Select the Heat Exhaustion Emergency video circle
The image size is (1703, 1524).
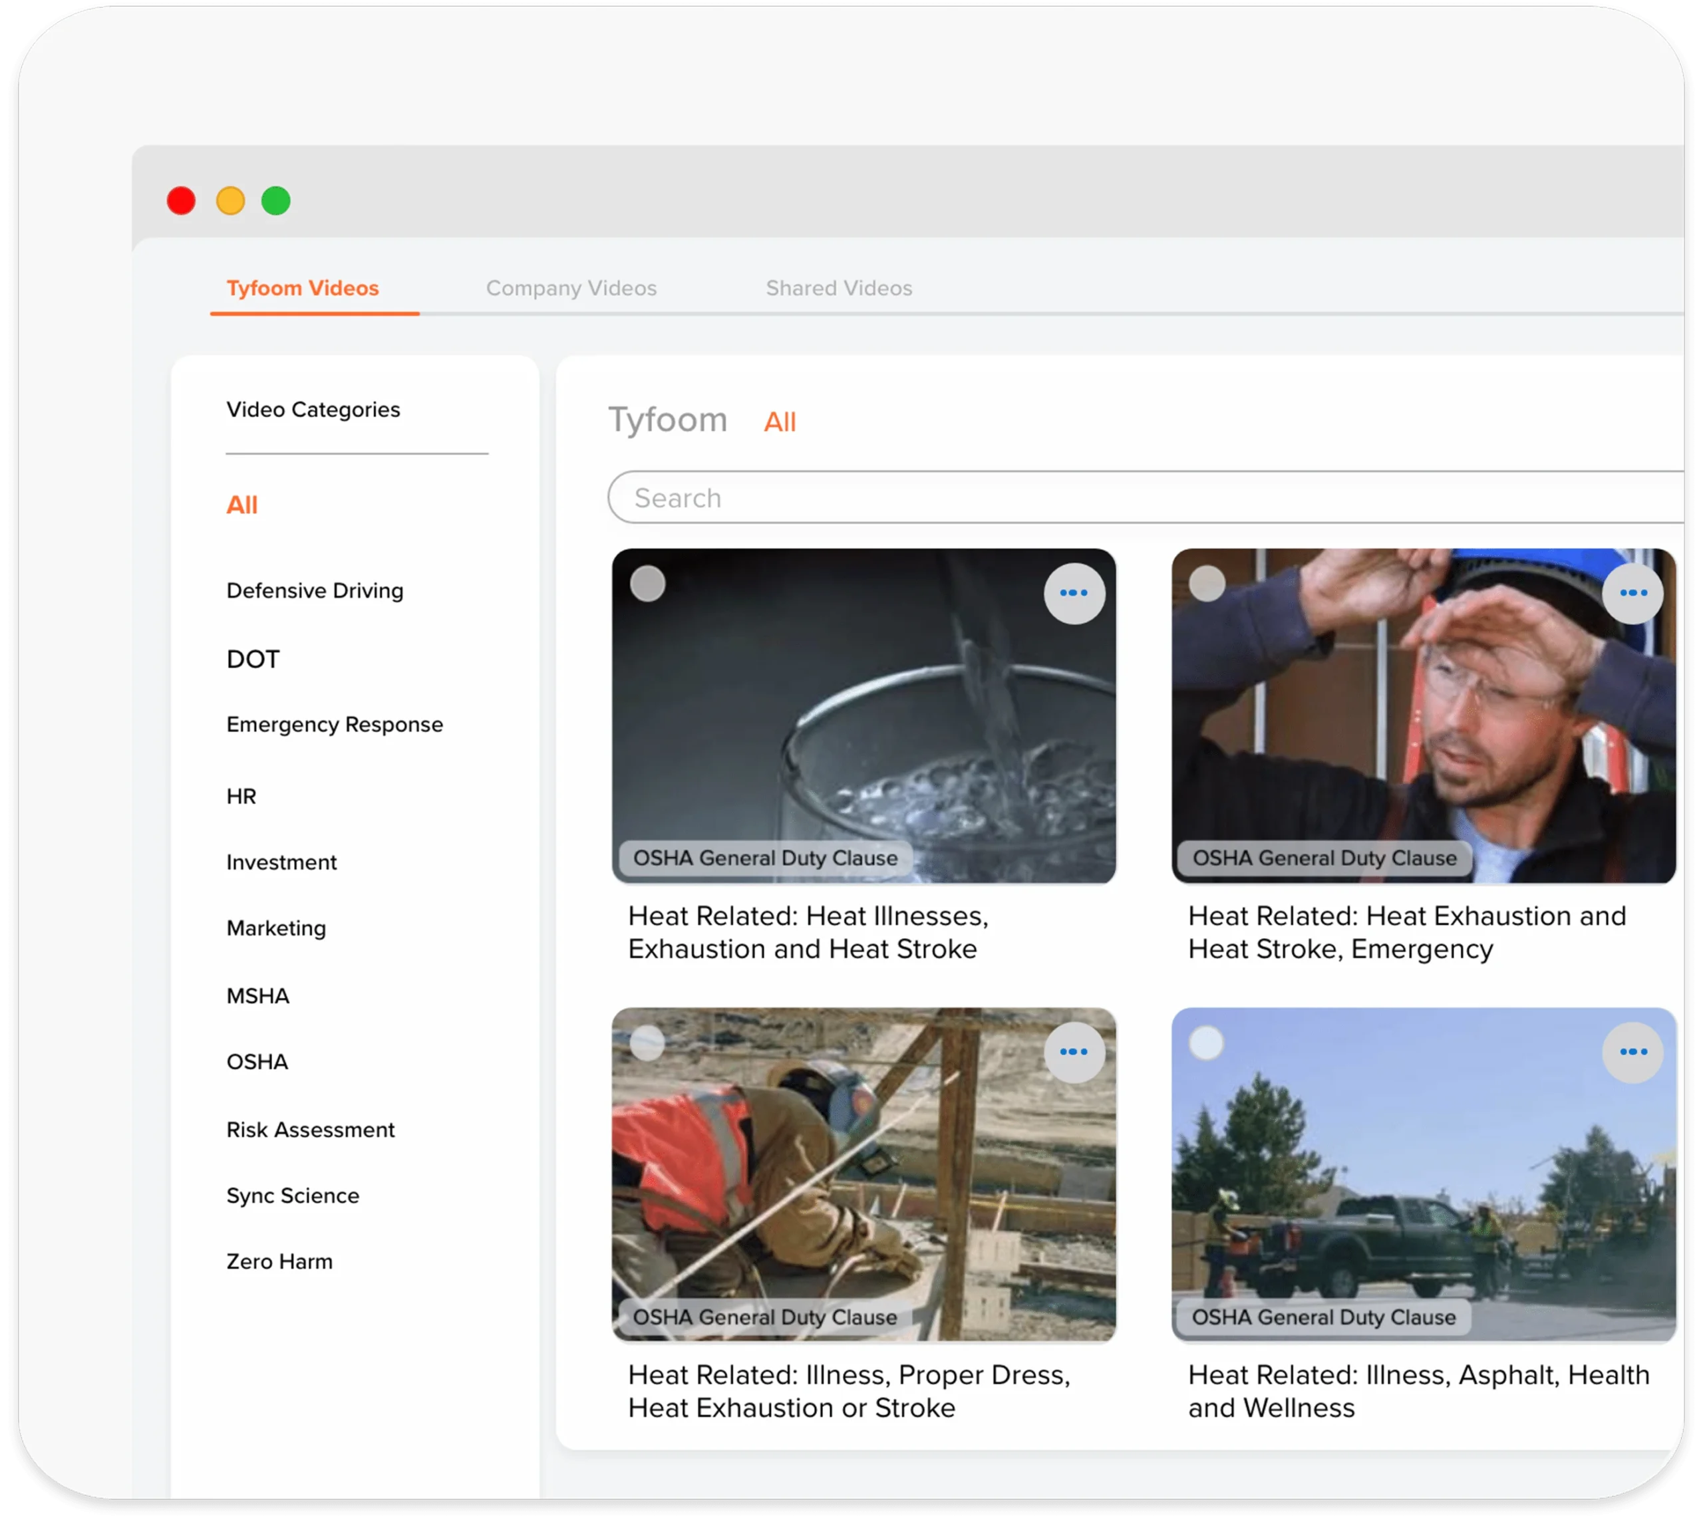pyautogui.click(x=1207, y=584)
